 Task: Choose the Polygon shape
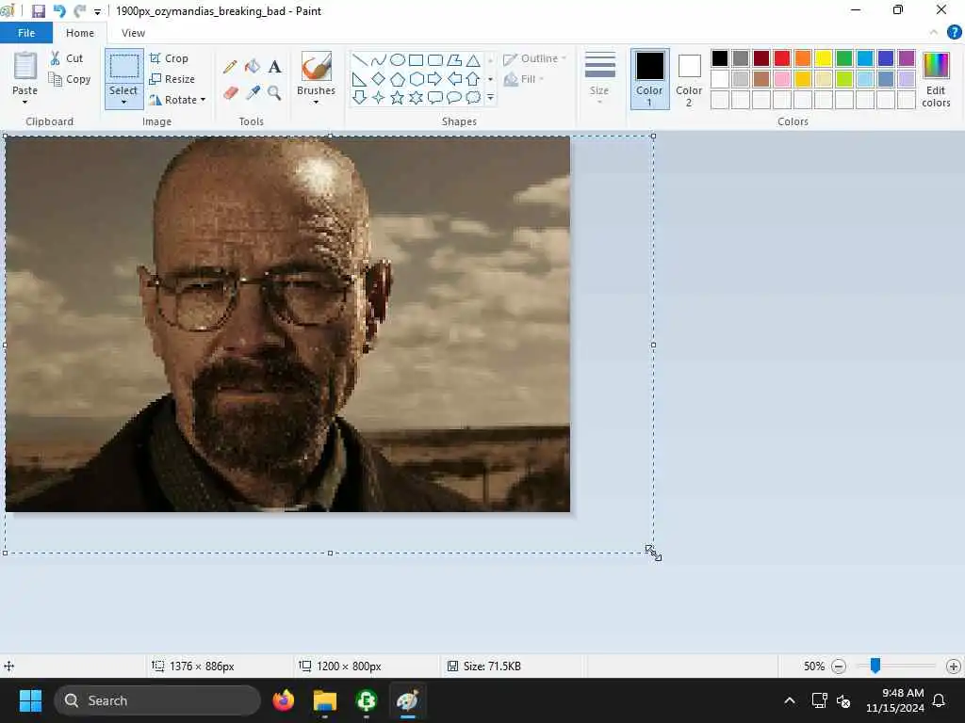pos(454,60)
